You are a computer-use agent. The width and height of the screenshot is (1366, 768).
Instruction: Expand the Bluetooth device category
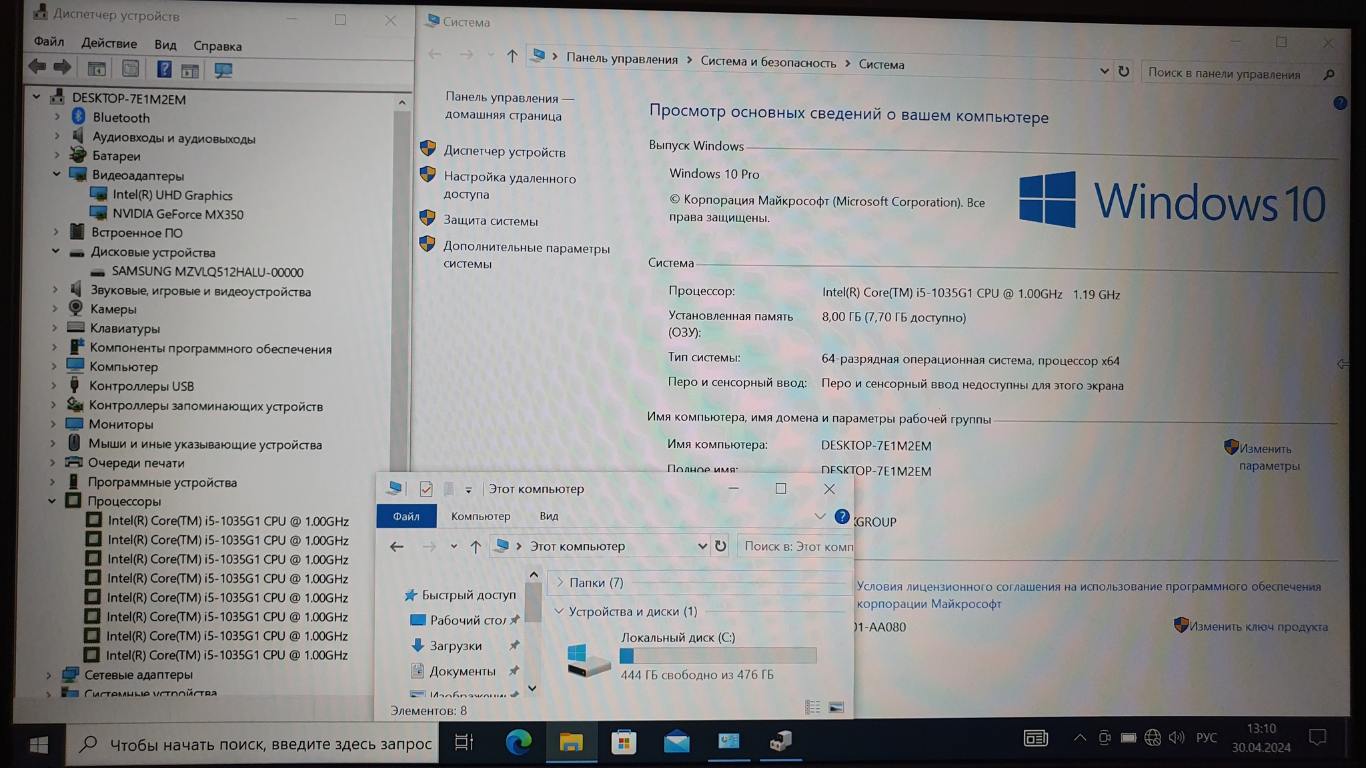point(57,117)
